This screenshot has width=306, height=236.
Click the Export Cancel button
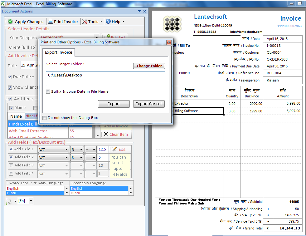[149, 104]
